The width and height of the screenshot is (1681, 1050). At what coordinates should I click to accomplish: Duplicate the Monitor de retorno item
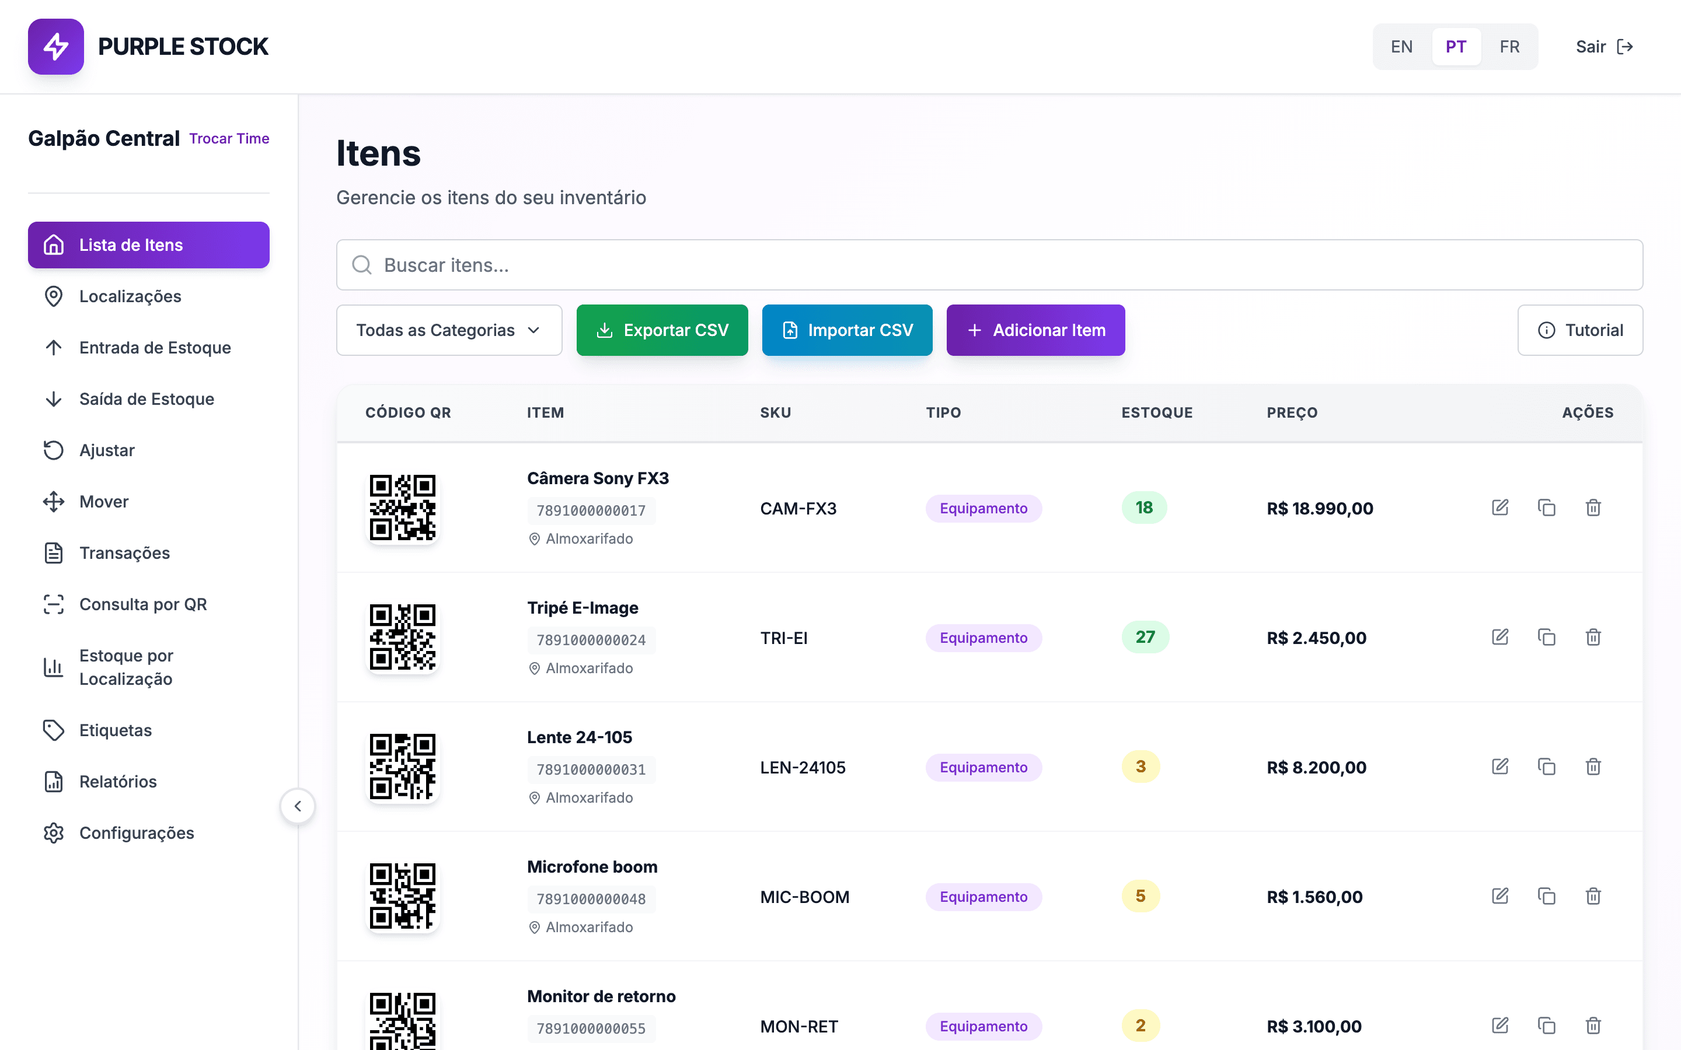[x=1546, y=1025]
